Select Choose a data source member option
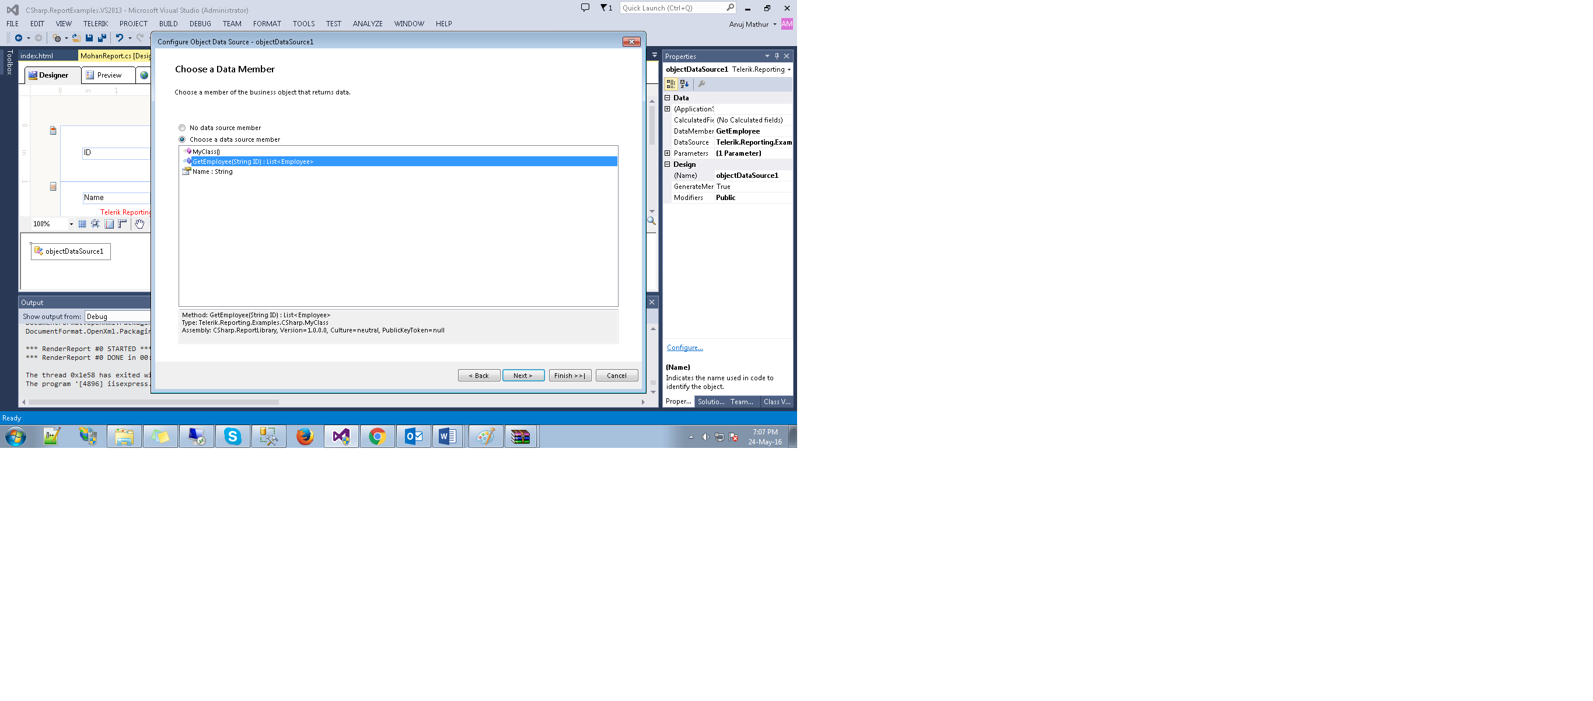 tap(183, 140)
